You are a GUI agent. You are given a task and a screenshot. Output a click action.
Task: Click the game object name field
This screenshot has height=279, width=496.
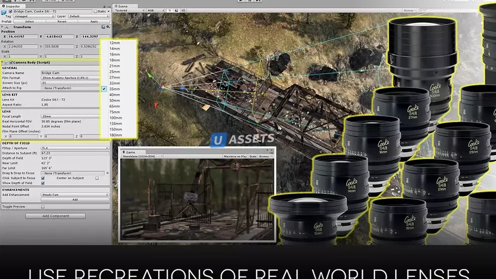(x=53, y=12)
